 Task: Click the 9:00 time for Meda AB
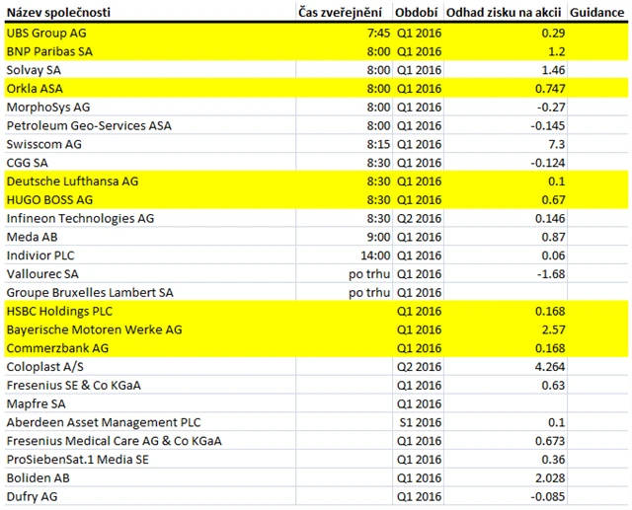click(378, 237)
